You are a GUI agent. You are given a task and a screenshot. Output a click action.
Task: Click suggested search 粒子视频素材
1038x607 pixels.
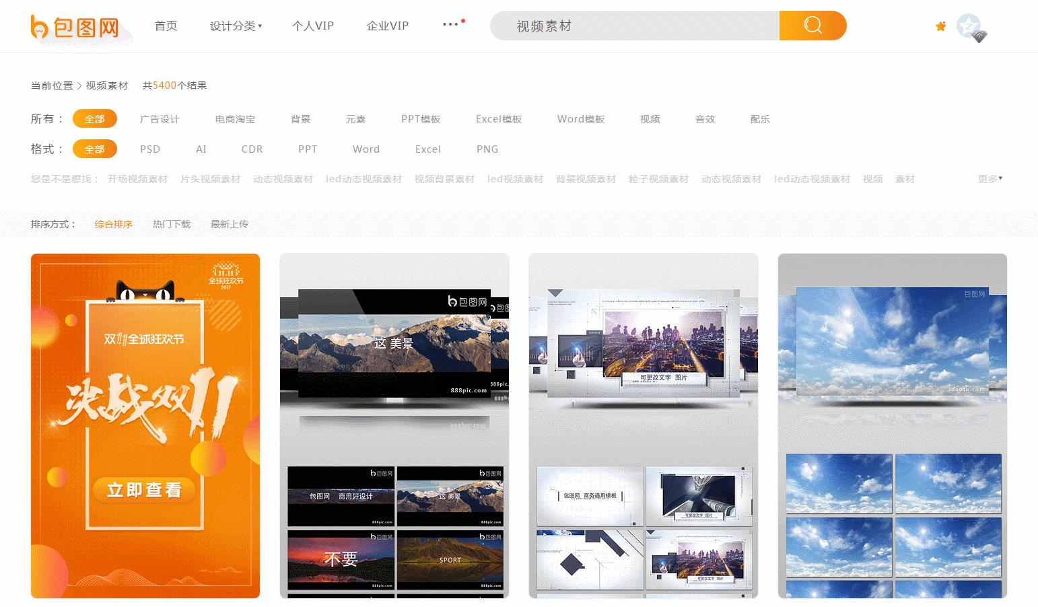click(658, 179)
